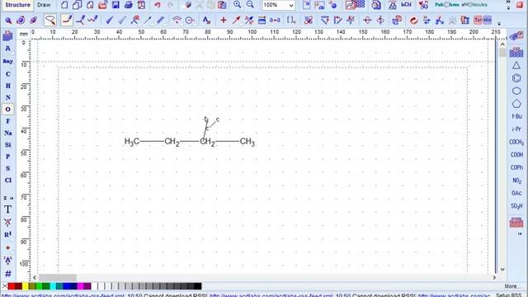Select Chlorine (Cl) atom from left panel

[x=7, y=180]
